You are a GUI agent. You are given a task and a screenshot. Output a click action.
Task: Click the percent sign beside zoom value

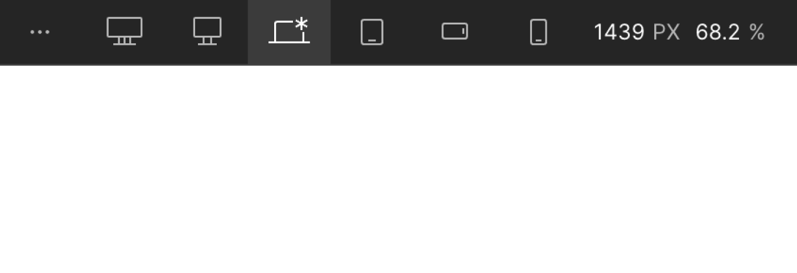[x=757, y=32]
